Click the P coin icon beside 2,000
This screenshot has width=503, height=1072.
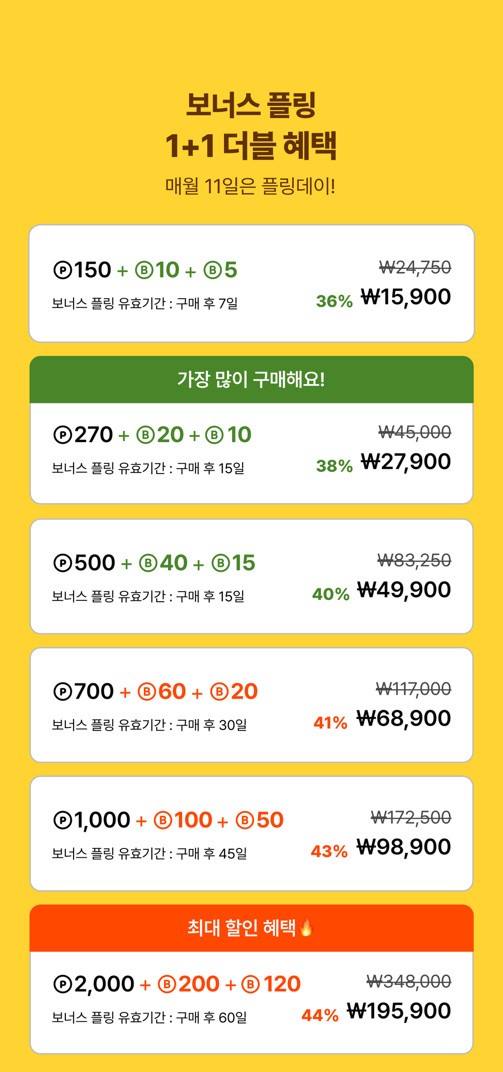[x=62, y=984]
